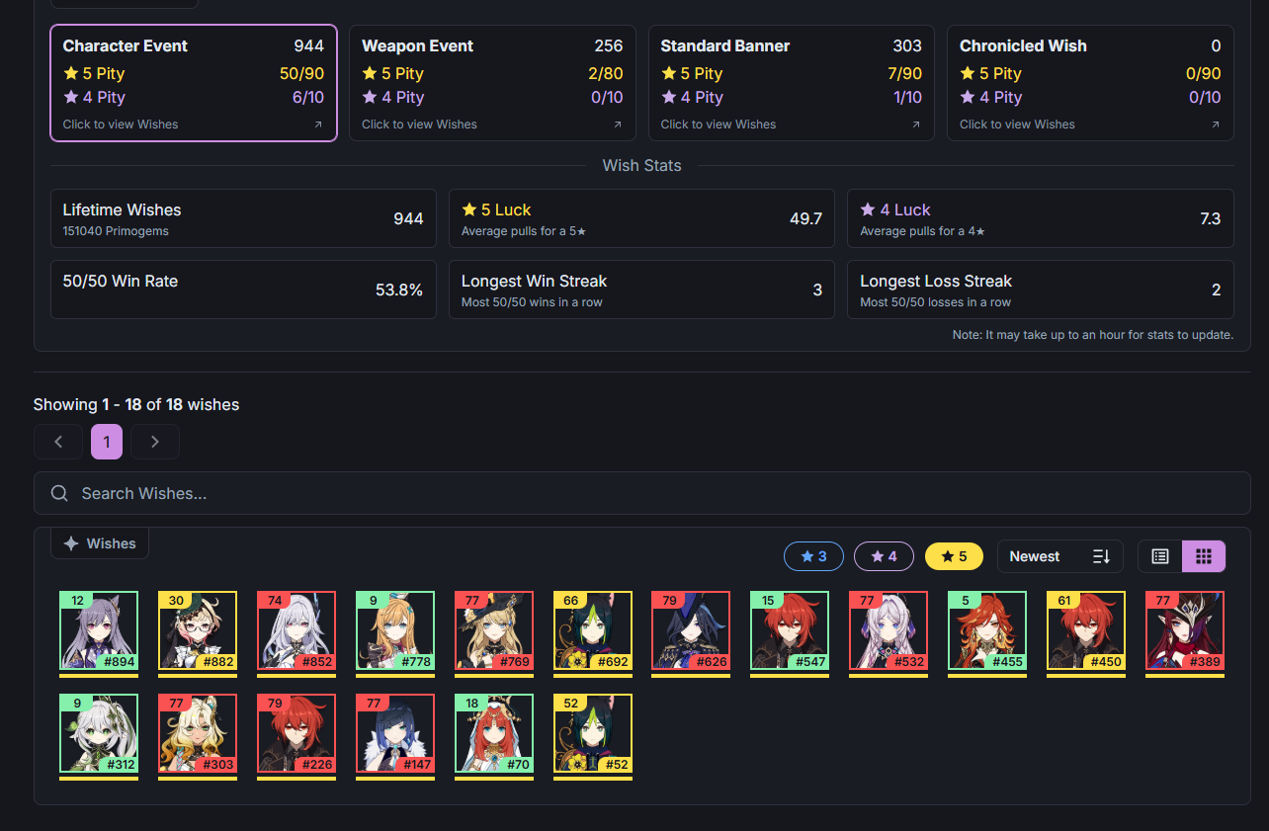Open wish #389 character thumbnail
The image size is (1269, 831).
(1186, 630)
